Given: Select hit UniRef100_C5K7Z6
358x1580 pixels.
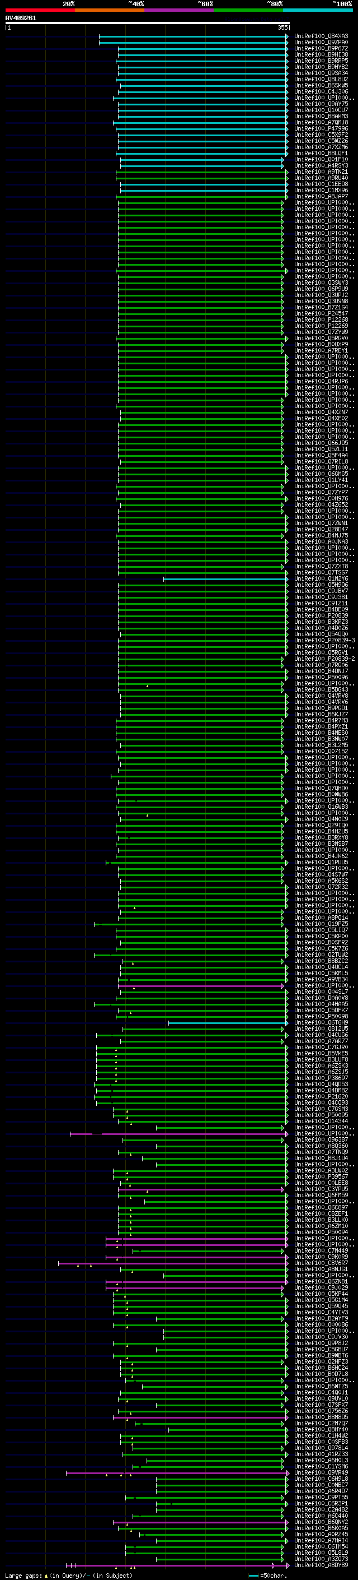Looking at the screenshot, I should click(x=321, y=949).
